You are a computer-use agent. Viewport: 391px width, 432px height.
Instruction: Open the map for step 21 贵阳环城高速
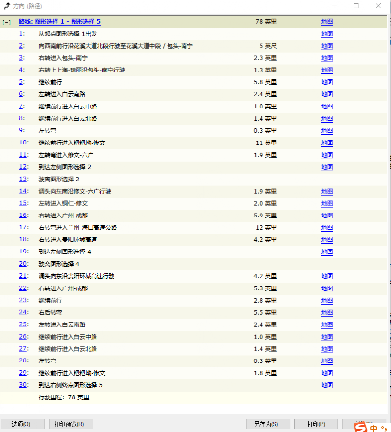[326, 276]
